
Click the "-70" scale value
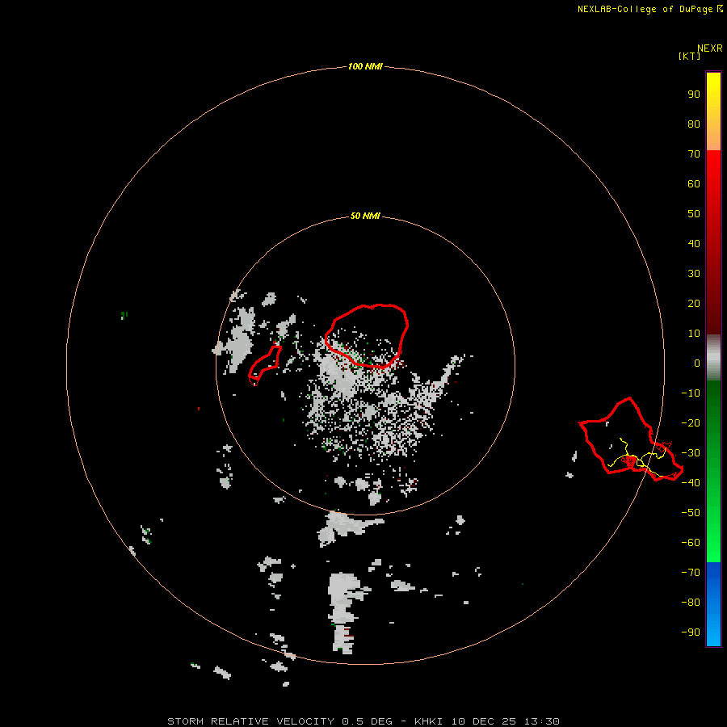pos(691,573)
